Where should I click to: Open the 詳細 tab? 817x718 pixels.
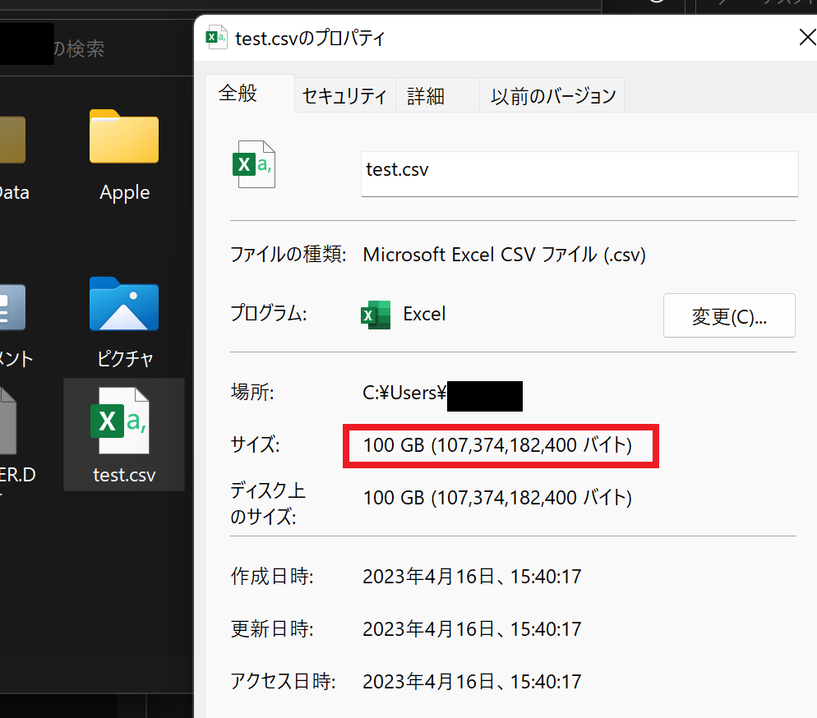click(426, 96)
